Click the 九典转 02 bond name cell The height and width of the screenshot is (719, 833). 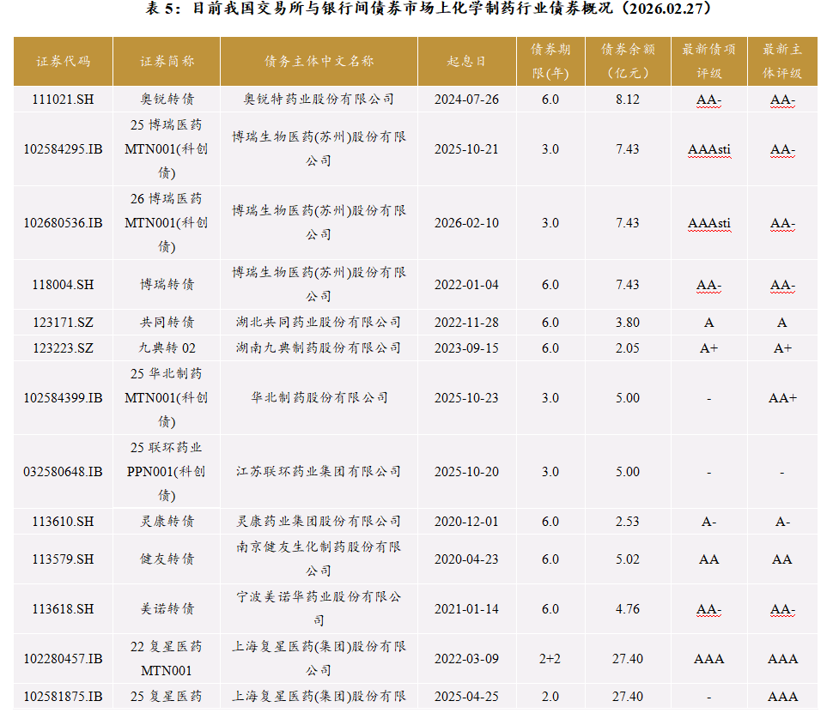[167, 348]
